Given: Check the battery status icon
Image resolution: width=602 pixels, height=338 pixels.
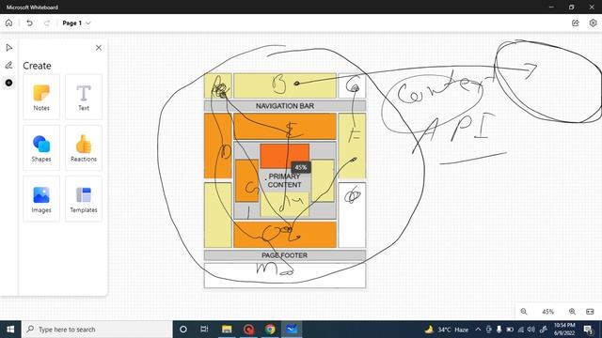Looking at the screenshot, I should pos(510,330).
